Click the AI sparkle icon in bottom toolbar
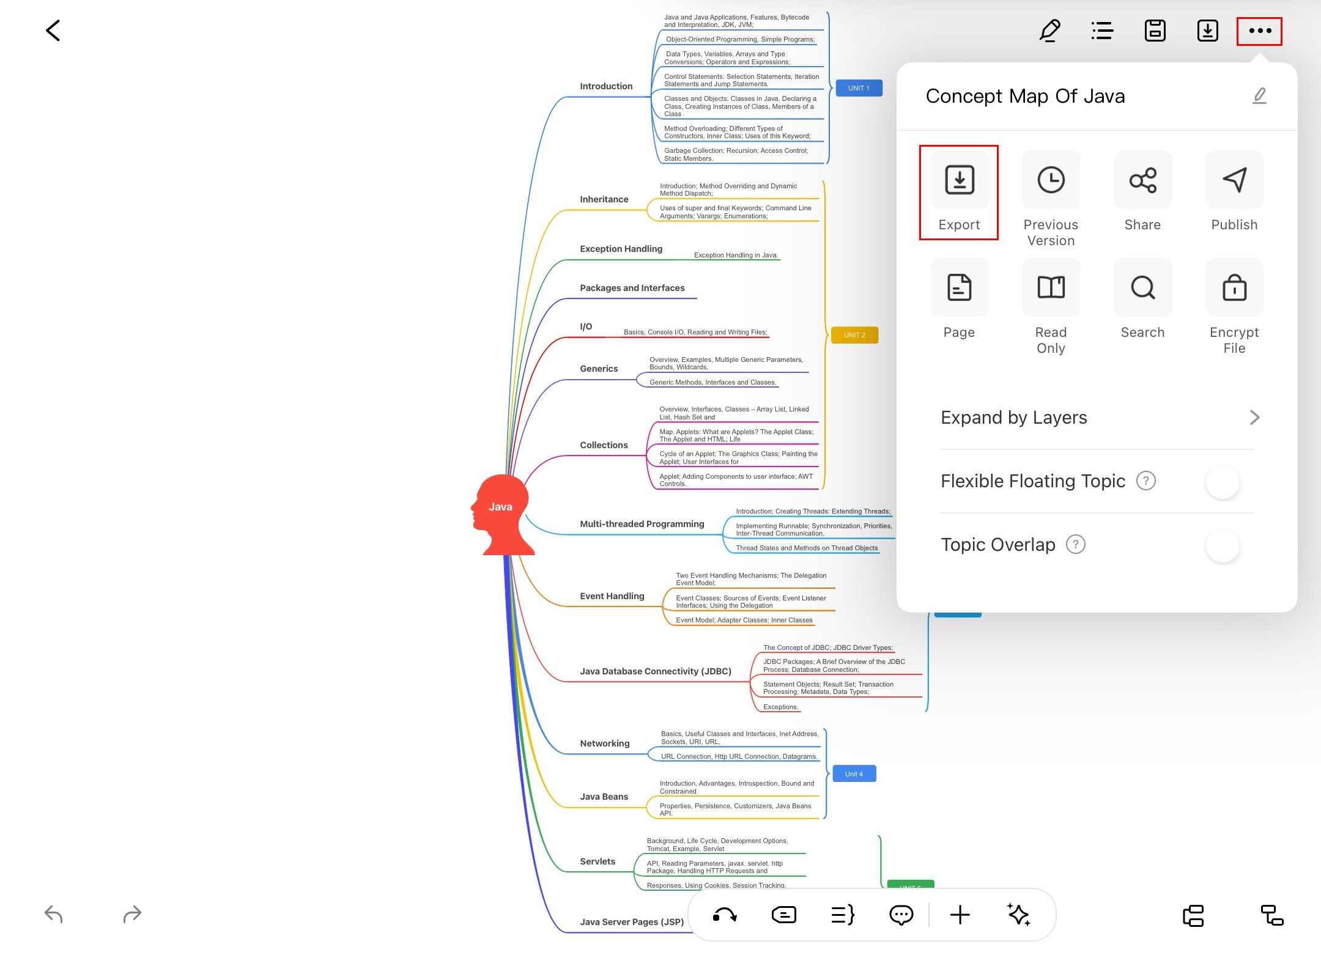The height and width of the screenshot is (966, 1321). tap(1018, 915)
